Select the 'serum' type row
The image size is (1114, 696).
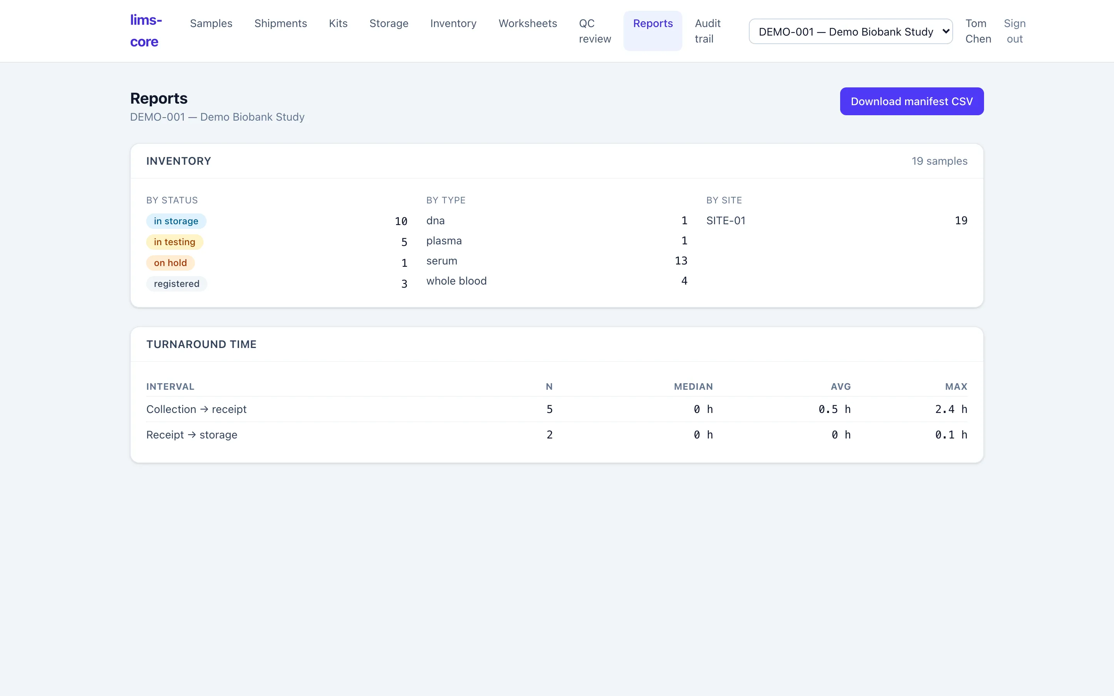click(x=557, y=261)
